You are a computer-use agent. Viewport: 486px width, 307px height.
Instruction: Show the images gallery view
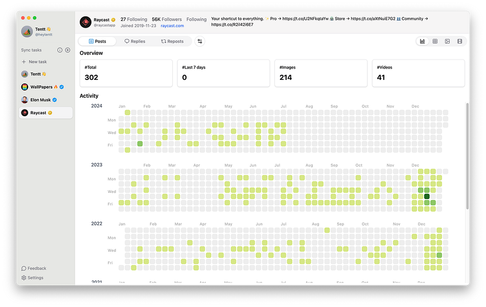click(x=447, y=41)
